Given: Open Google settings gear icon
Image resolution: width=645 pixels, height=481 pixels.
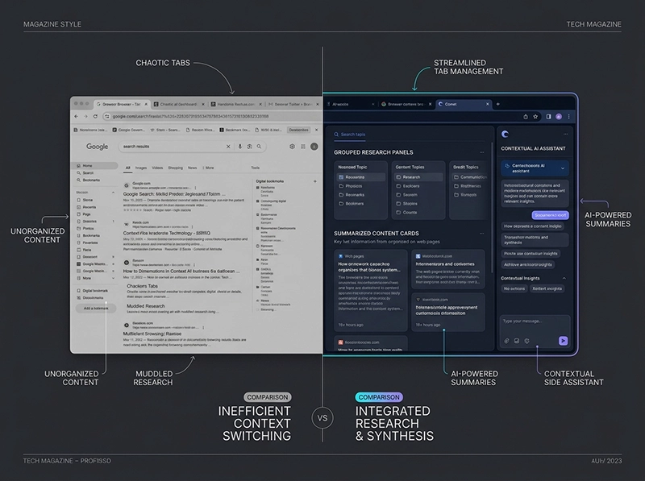Looking at the screenshot, I should point(292,147).
